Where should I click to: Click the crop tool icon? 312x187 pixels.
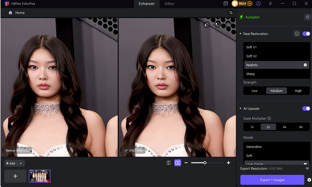(231, 13)
